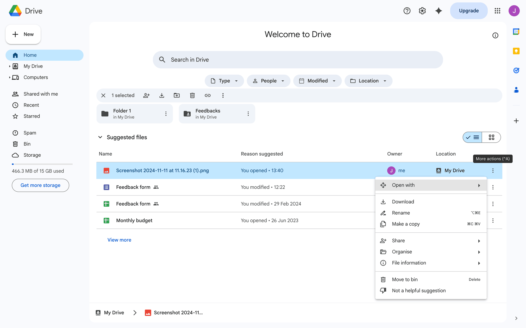Open the Google apps grid

498,11
